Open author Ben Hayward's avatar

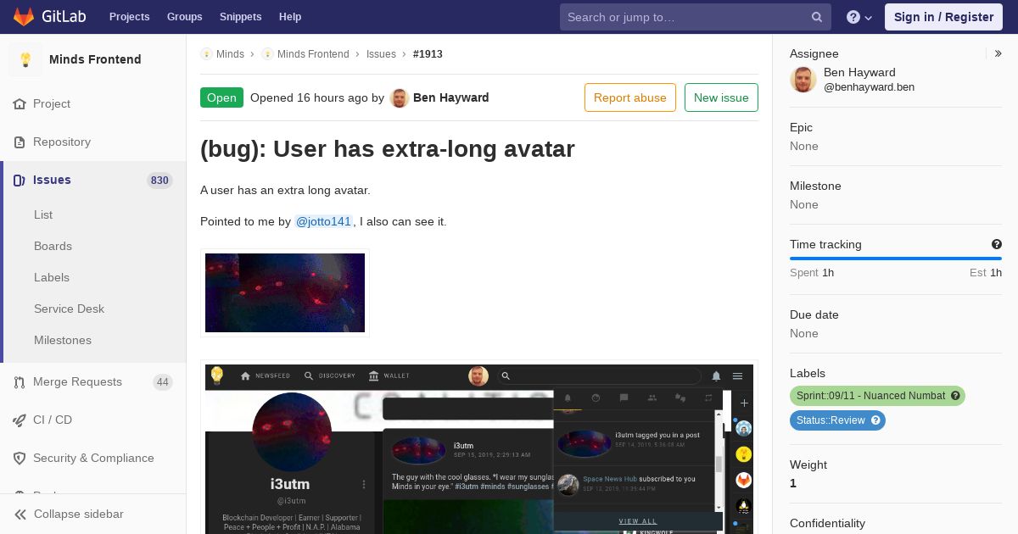[x=400, y=98]
